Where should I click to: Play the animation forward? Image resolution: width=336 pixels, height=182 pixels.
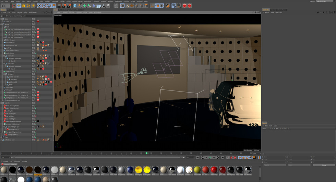[x=210, y=158]
